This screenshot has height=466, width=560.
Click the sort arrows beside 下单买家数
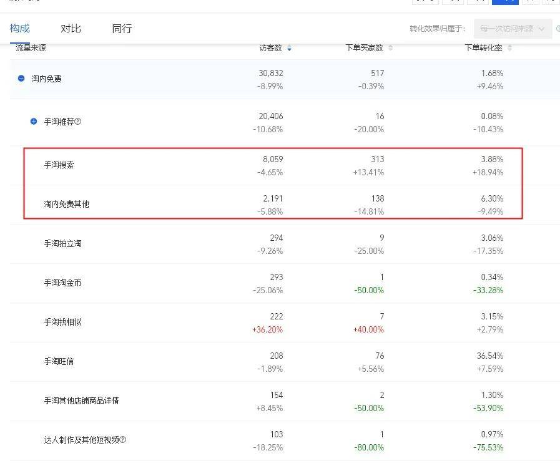pos(390,48)
